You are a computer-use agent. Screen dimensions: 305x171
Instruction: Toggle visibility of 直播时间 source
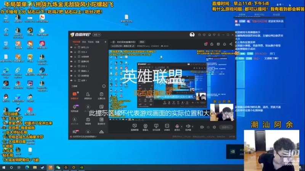(71, 62)
